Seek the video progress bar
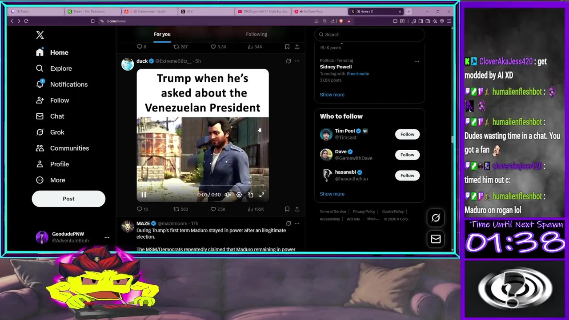The width and height of the screenshot is (569, 320). pyautogui.click(x=202, y=185)
